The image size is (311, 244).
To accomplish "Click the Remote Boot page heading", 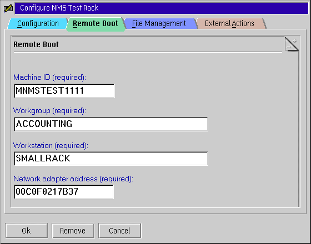I will pos(36,44).
